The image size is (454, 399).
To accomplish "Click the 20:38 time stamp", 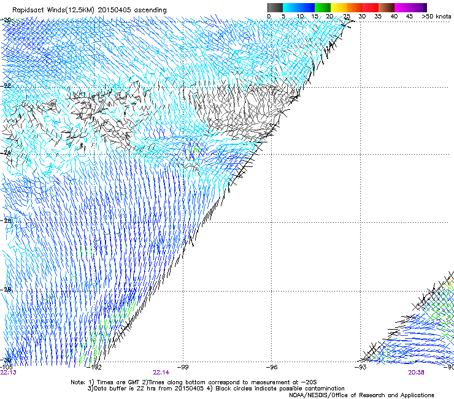I will pyautogui.click(x=417, y=373).
